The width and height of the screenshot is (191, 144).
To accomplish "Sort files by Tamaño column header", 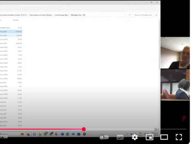I will point(16,20).
